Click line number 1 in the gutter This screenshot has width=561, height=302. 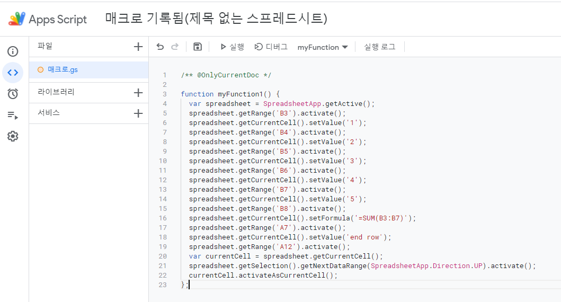[165, 75]
